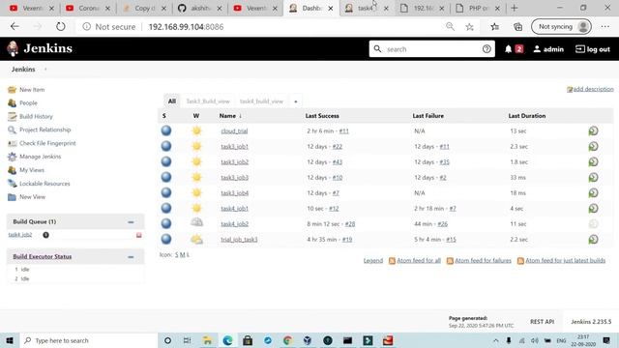Viewport: 619px width, 348px height.
Task: Click the add description link
Action: (x=593, y=89)
